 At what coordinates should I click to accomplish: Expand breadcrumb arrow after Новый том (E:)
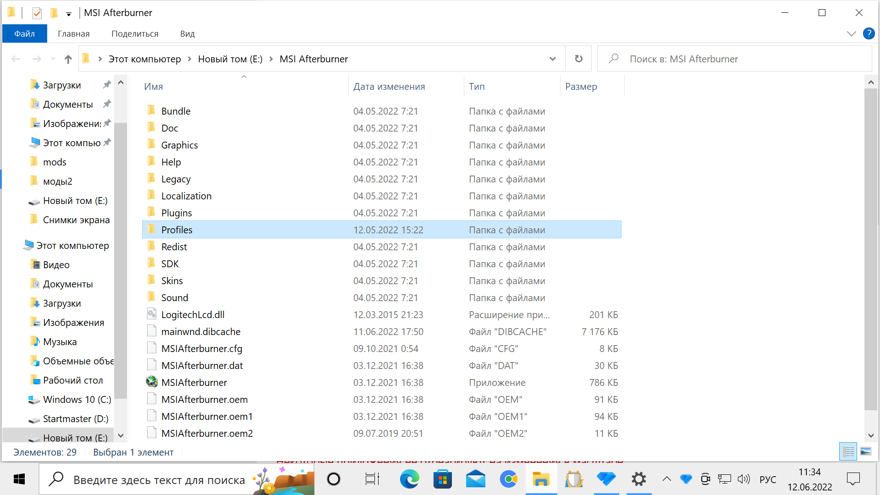pyautogui.click(x=271, y=59)
